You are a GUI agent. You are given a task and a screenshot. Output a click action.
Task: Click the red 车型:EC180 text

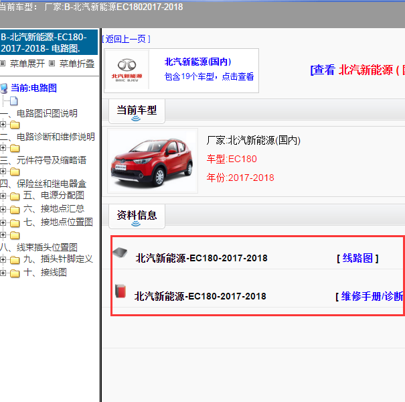pyautogui.click(x=232, y=159)
